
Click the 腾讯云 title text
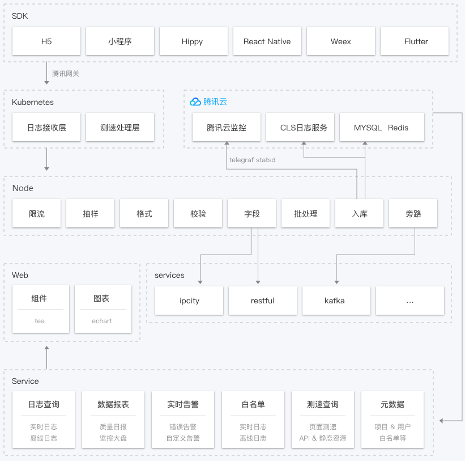coord(215,102)
